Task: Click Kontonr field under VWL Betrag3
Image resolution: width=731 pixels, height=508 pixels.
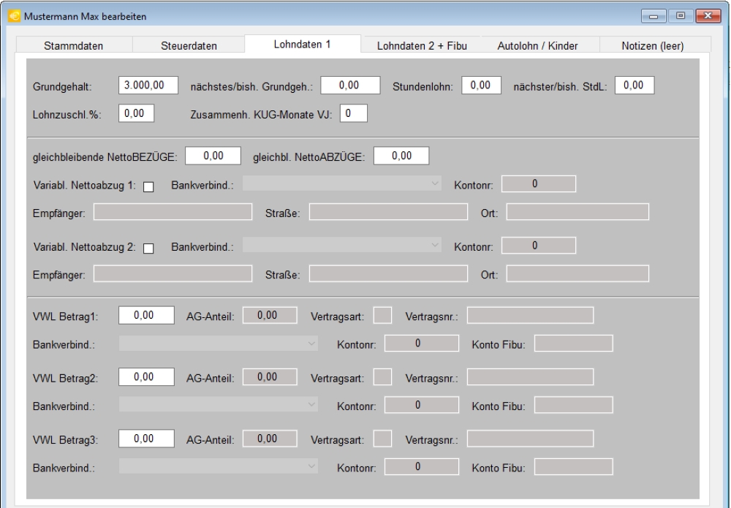Action: [422, 466]
